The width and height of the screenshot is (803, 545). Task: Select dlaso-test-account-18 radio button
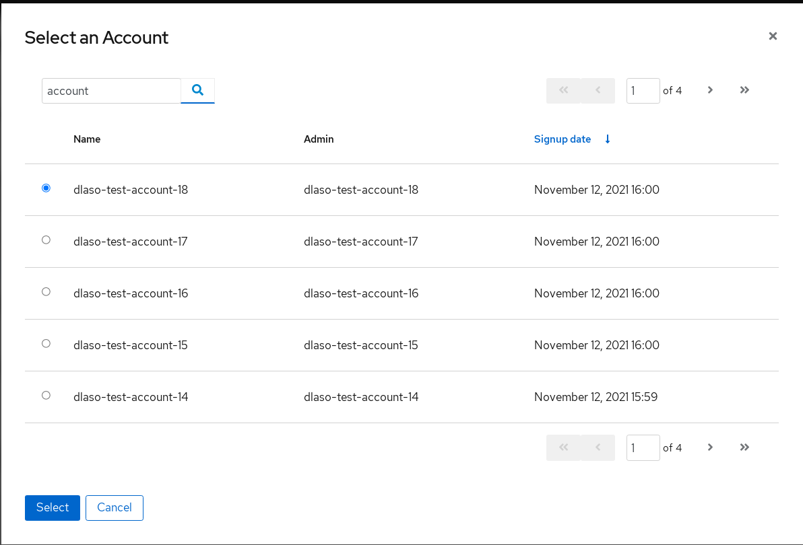(x=46, y=188)
